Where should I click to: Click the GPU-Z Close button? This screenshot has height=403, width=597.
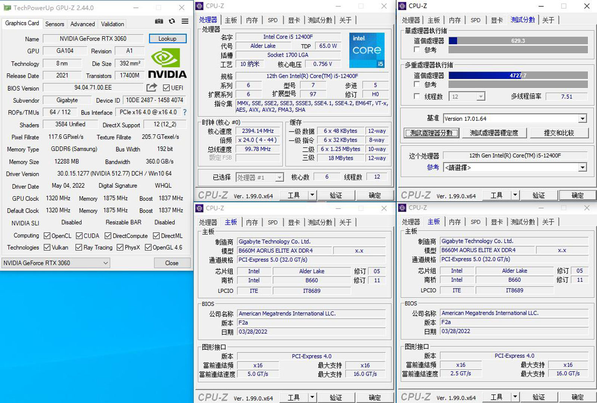point(172,263)
